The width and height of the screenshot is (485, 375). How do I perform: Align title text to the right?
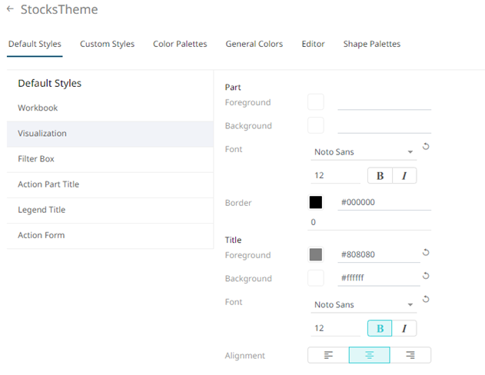coord(410,355)
